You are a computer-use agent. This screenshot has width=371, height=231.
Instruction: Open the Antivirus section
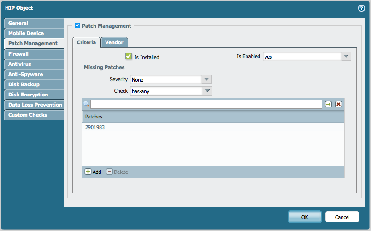(x=34, y=64)
